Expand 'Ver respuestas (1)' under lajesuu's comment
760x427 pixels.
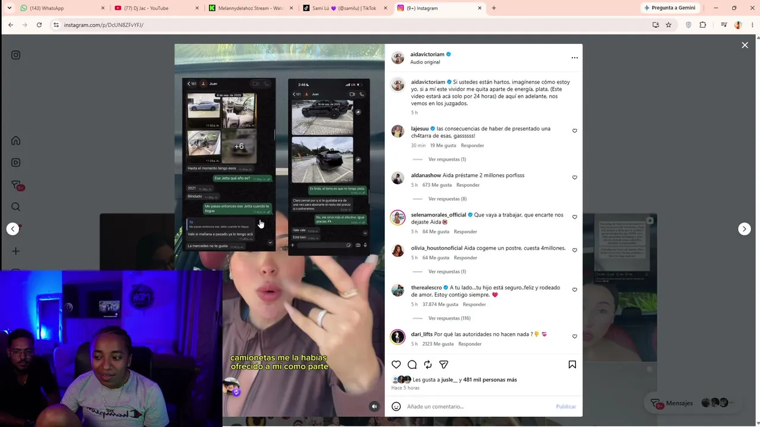447,160
